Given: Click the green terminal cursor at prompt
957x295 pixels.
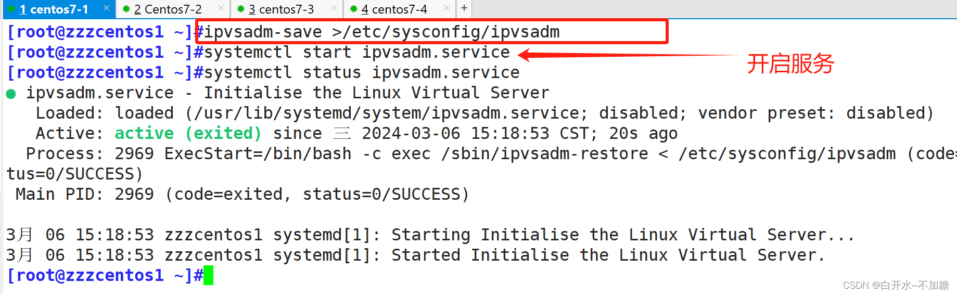Looking at the screenshot, I should point(208,275).
